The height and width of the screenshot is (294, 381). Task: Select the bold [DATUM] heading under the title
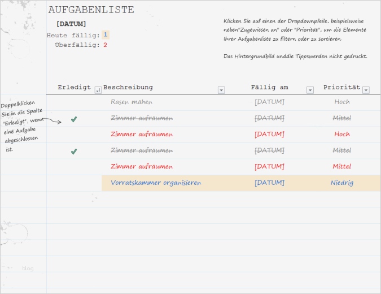(x=71, y=24)
